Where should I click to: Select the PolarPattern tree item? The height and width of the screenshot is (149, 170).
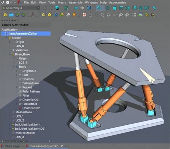coord(31,91)
